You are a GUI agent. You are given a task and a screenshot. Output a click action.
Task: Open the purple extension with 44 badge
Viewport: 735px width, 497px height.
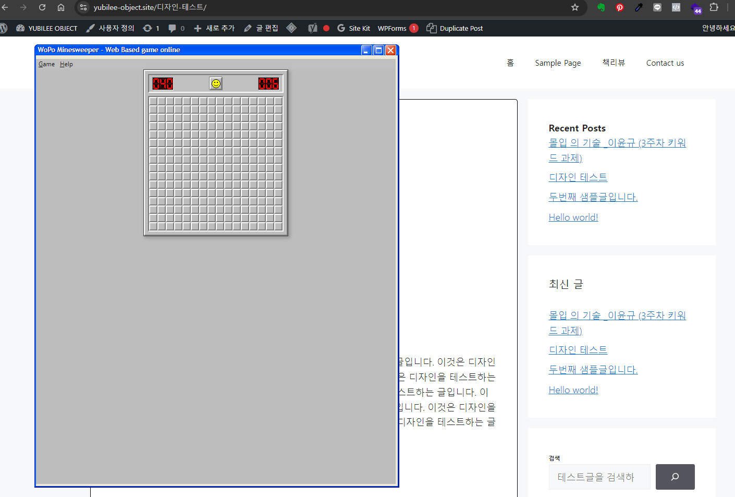pyautogui.click(x=696, y=8)
